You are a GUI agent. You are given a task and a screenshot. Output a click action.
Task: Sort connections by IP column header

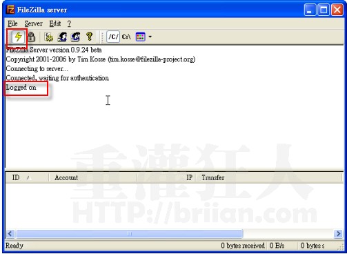coord(166,177)
